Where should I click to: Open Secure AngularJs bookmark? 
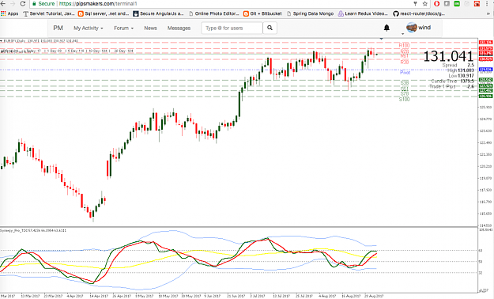158,13
